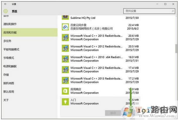
Task: Select Visual C++ 2012 entry sized 17.4 MB
Action: coord(96,68)
